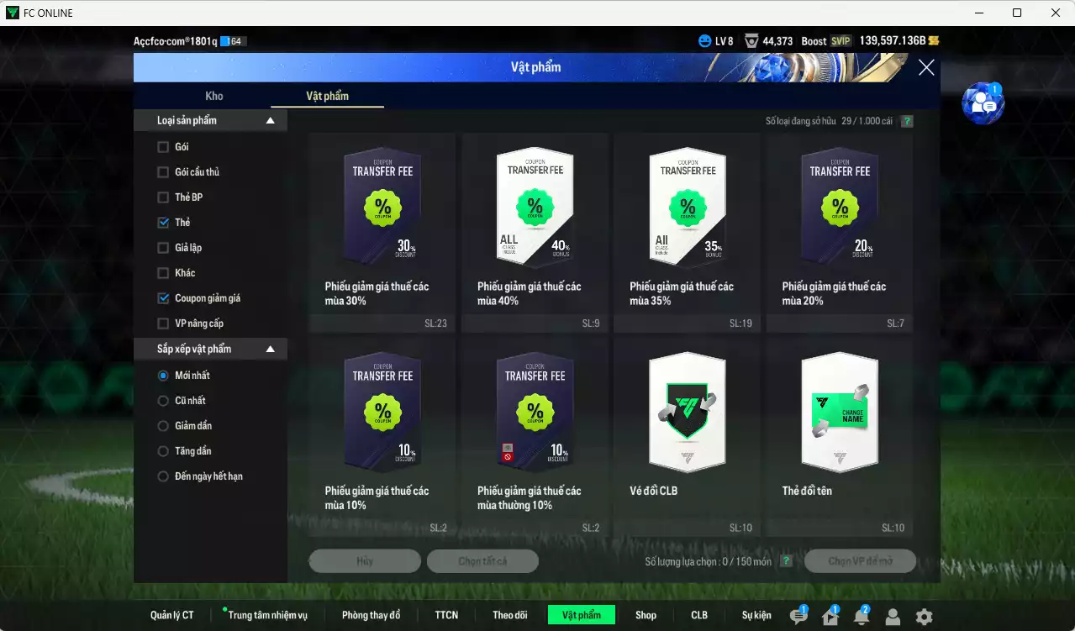Screen dimensions: 1075x631
Task: Select the Thẻ đổi tên item thumbnail
Action: click(x=838, y=412)
